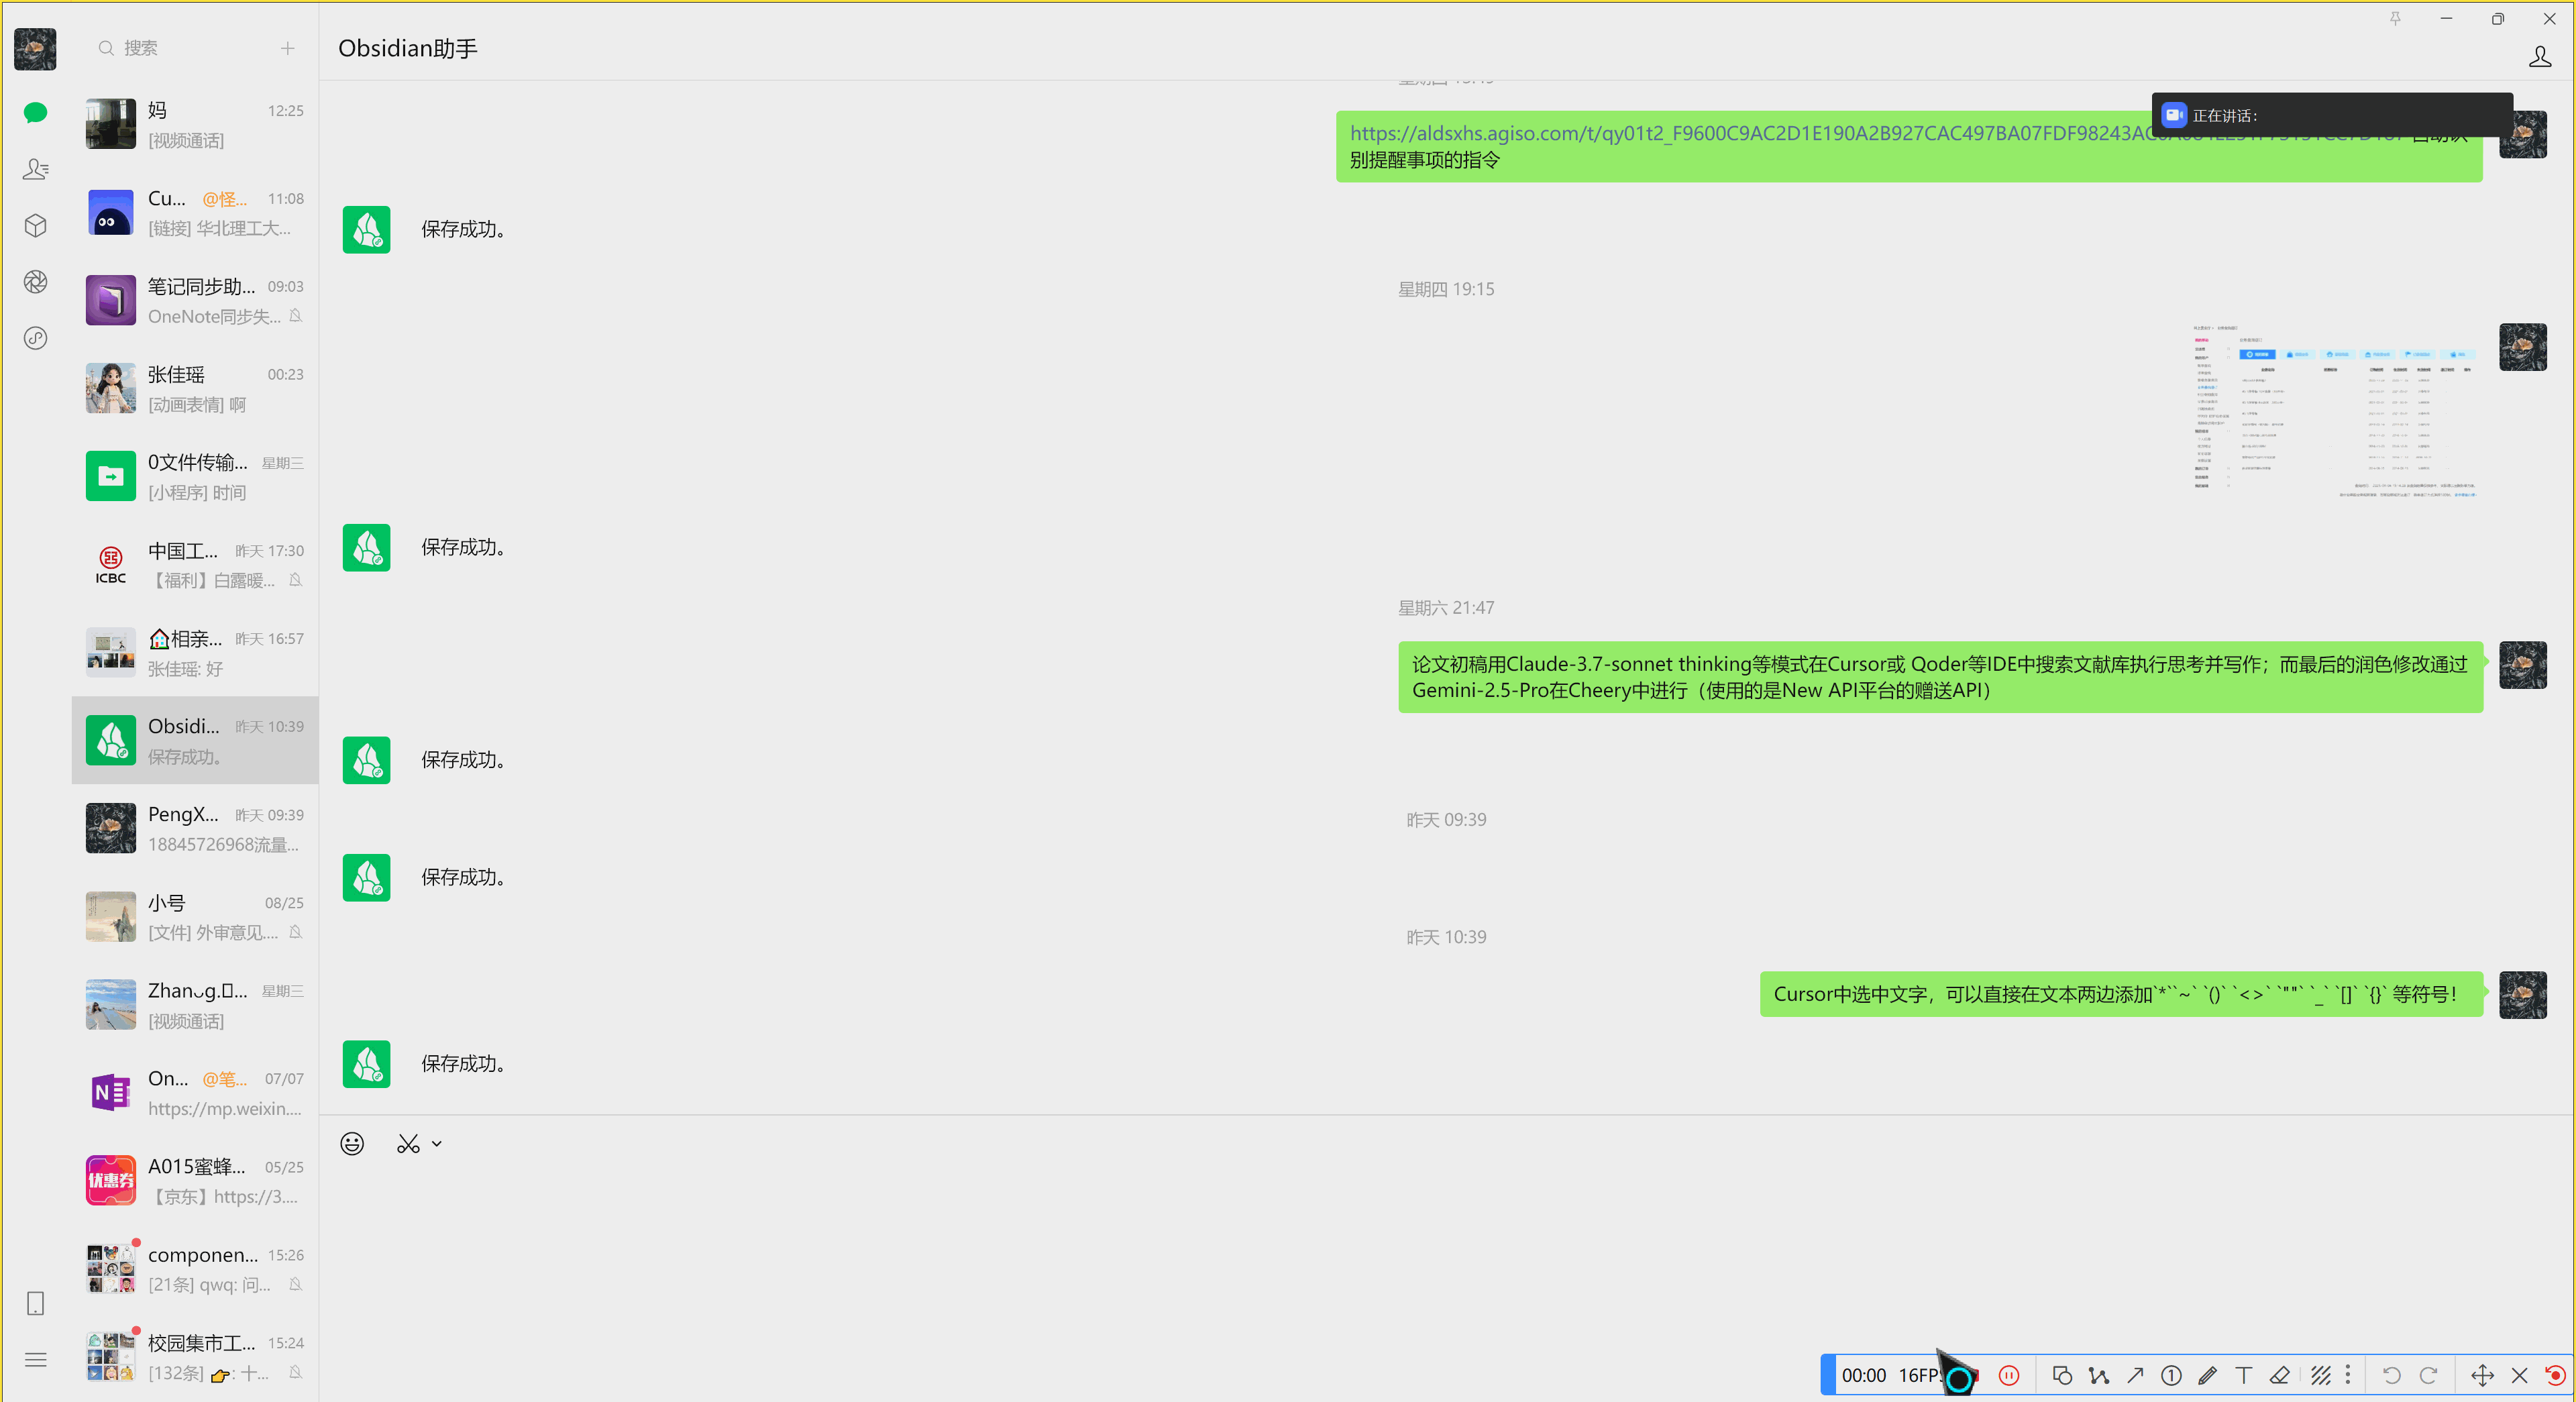Open the screenshot image thumbnail in chat
The height and width of the screenshot is (1402, 2576).
[x=2335, y=411]
